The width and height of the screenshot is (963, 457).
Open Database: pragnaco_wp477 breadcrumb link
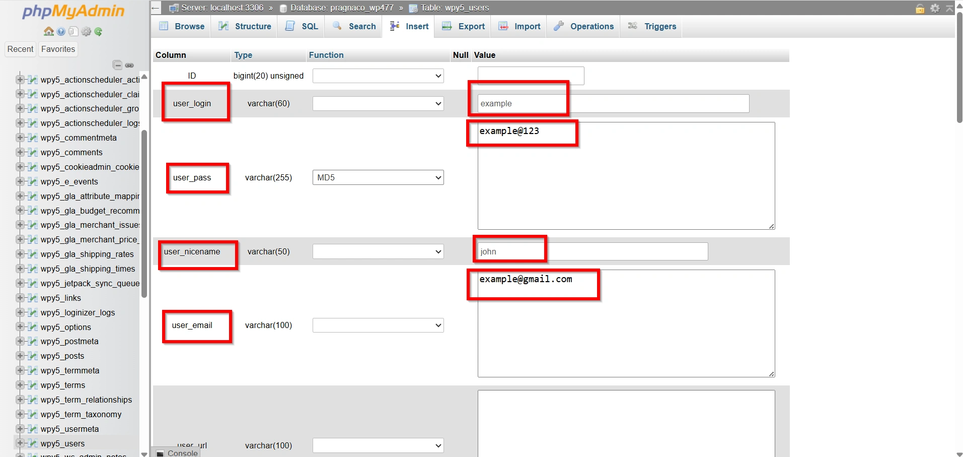coord(342,8)
